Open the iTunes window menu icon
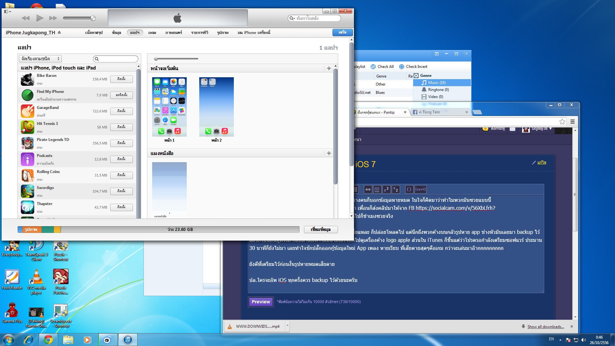 coord(7,12)
